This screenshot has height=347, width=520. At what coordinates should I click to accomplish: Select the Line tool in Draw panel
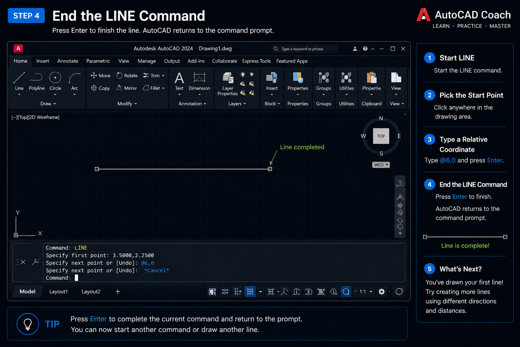19,81
